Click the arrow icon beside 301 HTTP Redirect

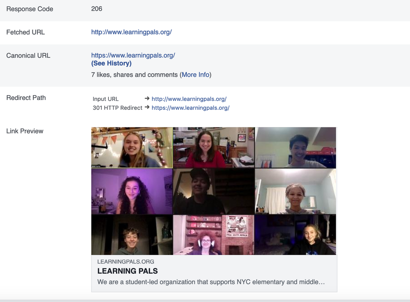tap(147, 108)
